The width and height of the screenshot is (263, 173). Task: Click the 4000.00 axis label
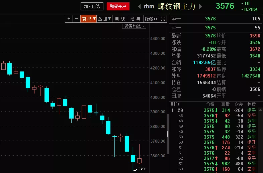point(158,97)
